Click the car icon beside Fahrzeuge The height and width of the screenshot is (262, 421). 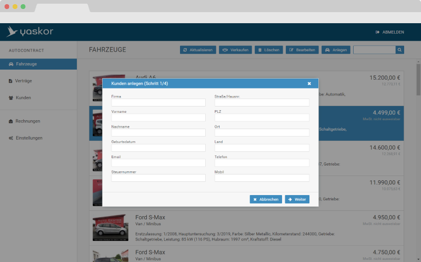pos(11,64)
